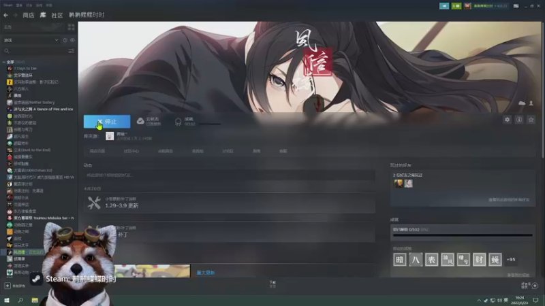Screen dimensions: 545x306
Task: Click the ready-to-play filter icon
Action: [x=72, y=40]
